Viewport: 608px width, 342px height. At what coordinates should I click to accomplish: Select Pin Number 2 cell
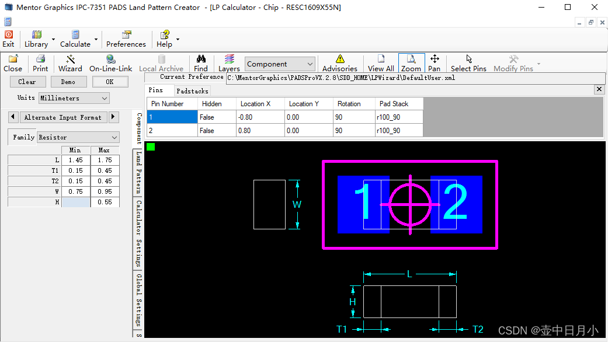tap(172, 131)
